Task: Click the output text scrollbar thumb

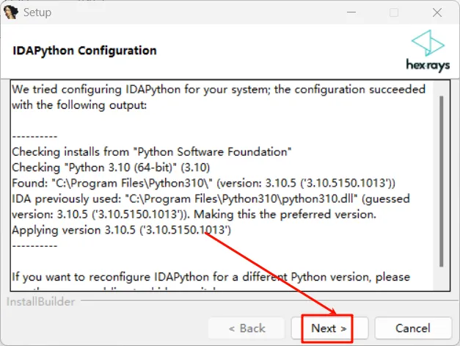Action: coord(441,180)
